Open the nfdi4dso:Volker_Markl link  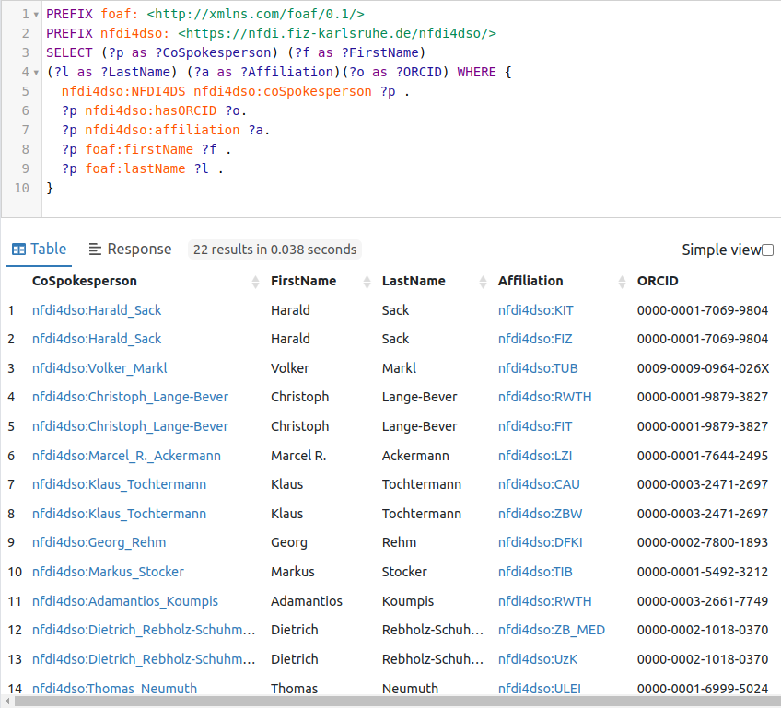click(x=99, y=368)
